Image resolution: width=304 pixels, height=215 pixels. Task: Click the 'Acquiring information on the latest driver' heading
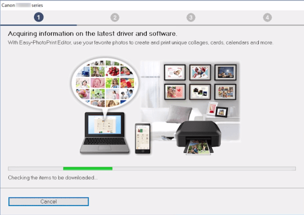92,34
